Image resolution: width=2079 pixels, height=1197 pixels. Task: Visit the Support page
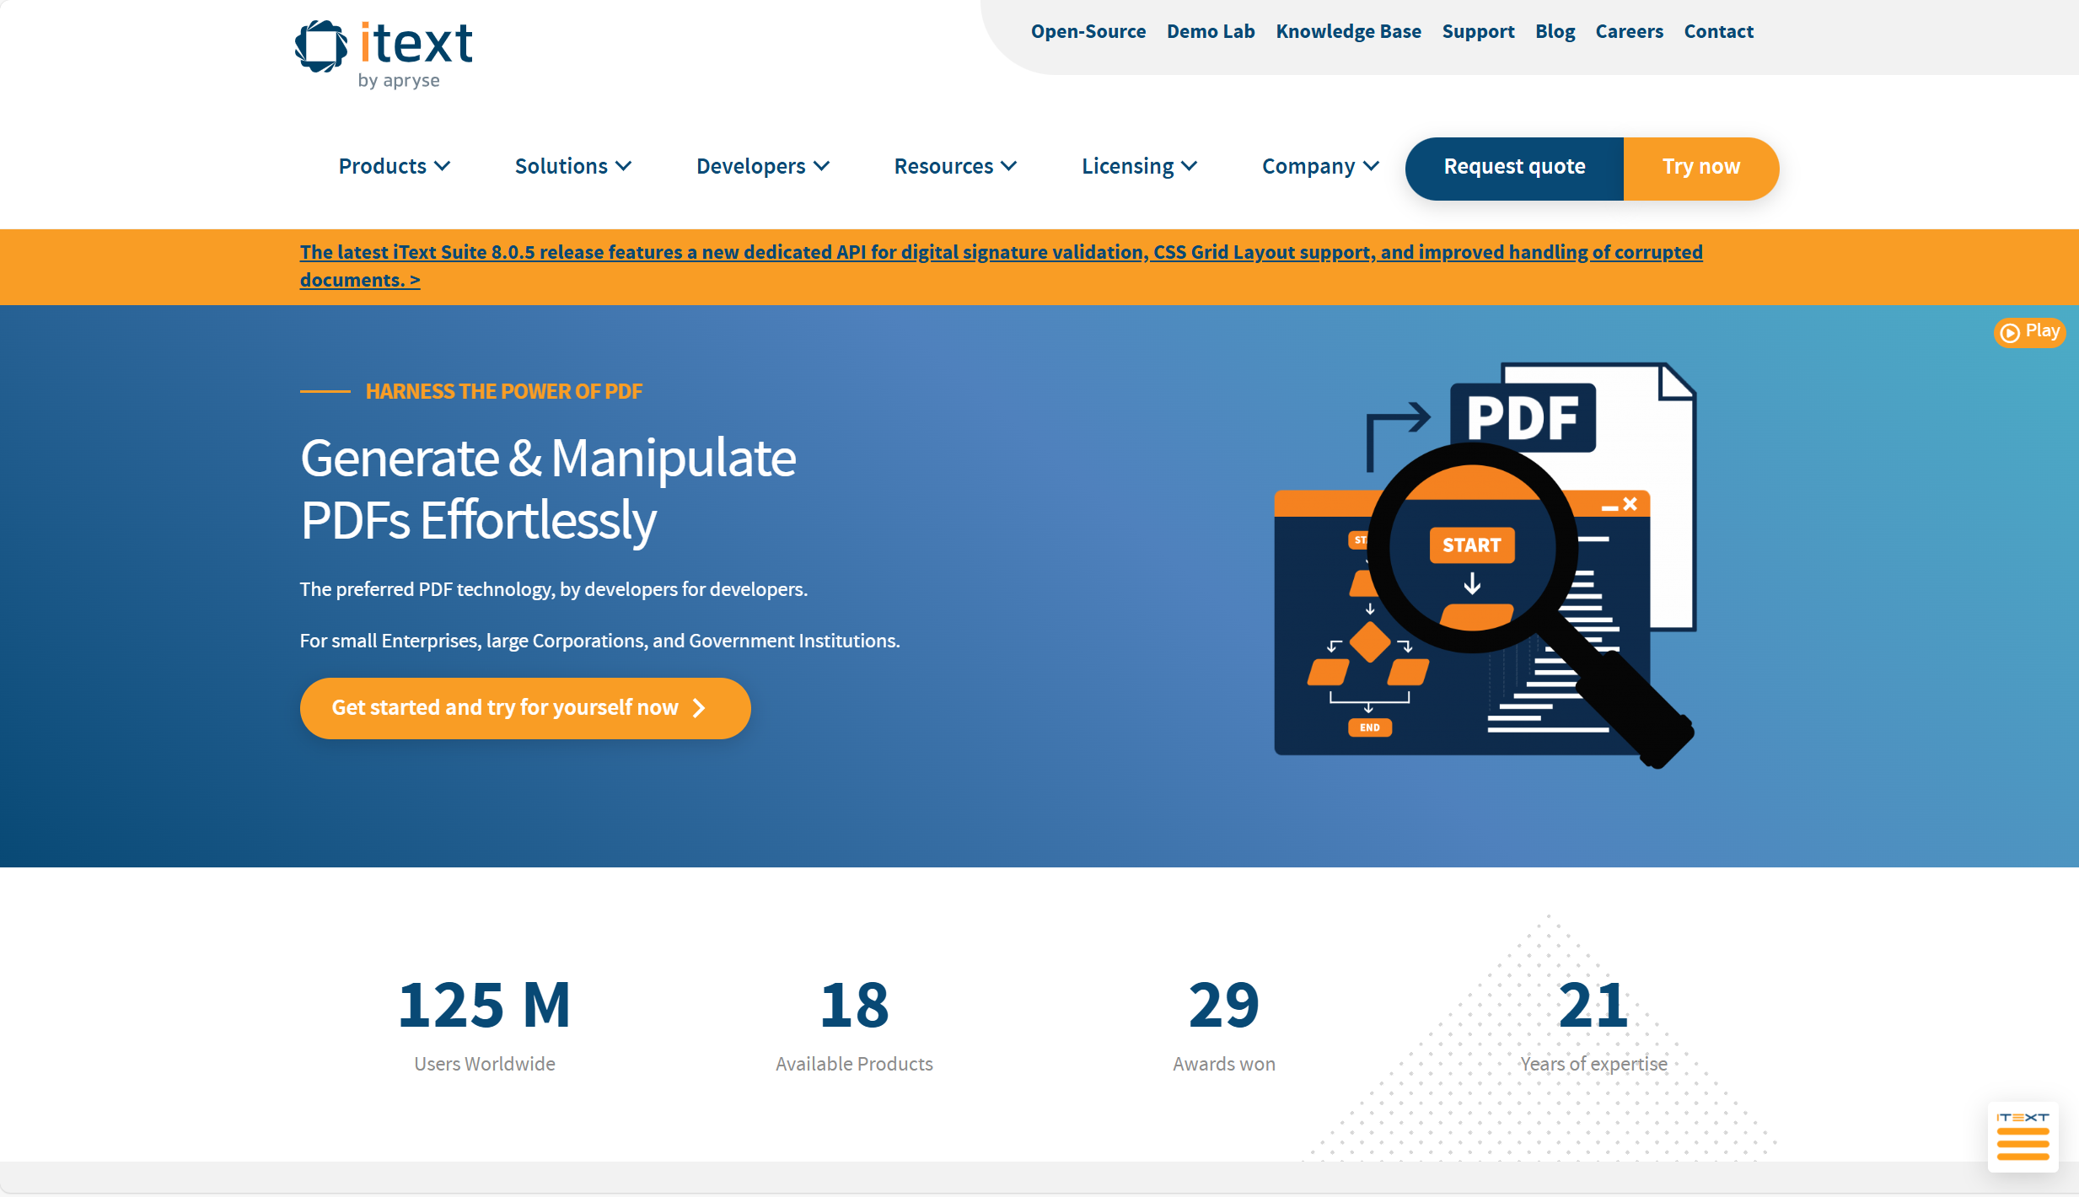click(x=1478, y=31)
